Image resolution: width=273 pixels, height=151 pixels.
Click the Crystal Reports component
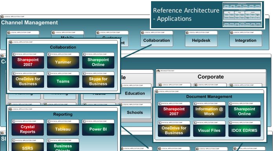(28, 127)
